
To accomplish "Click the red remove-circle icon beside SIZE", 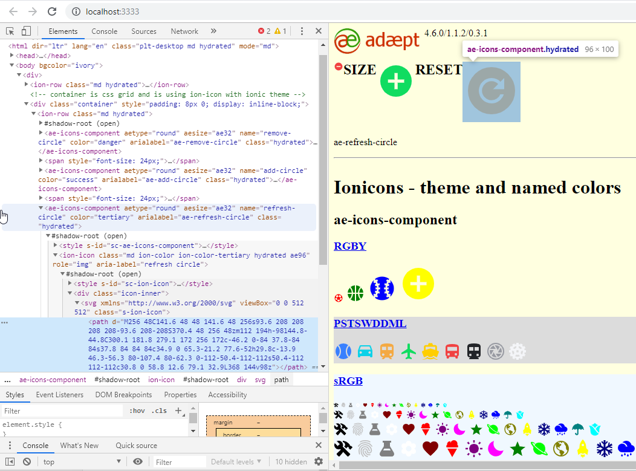I will pos(339,67).
